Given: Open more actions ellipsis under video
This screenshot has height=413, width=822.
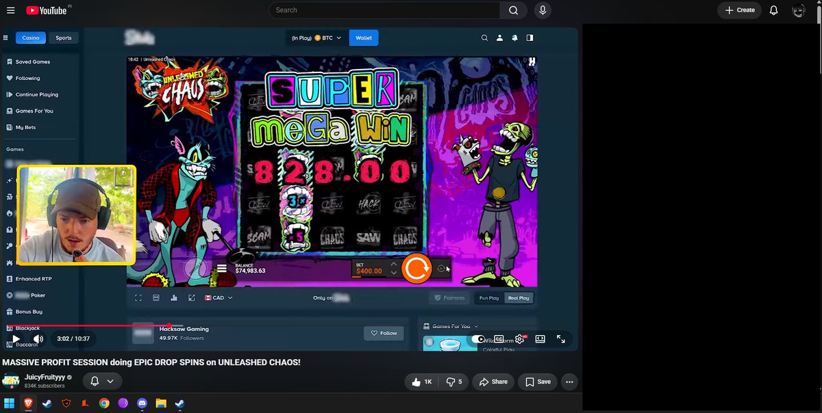Looking at the screenshot, I should (x=569, y=382).
